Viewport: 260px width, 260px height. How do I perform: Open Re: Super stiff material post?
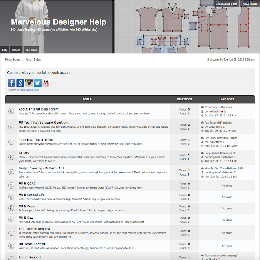[218, 123]
